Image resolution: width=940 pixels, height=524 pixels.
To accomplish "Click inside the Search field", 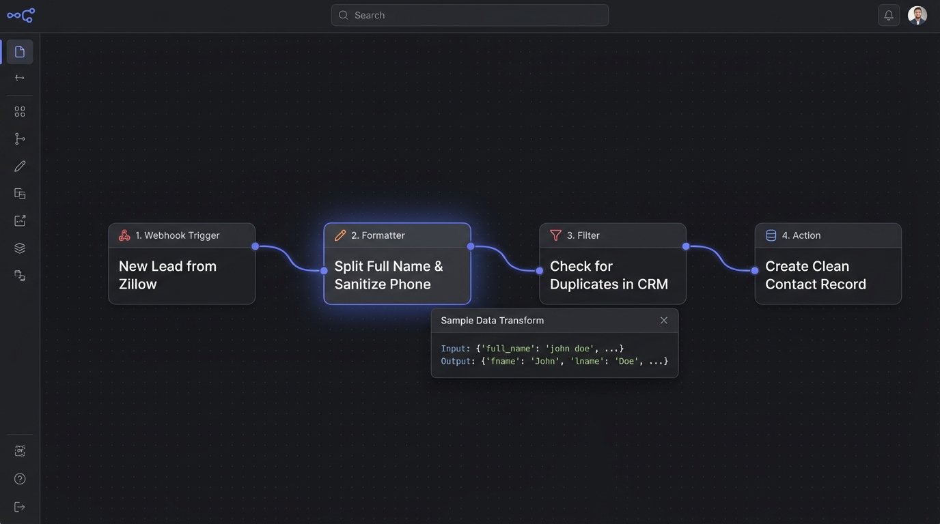I will 469,14.
